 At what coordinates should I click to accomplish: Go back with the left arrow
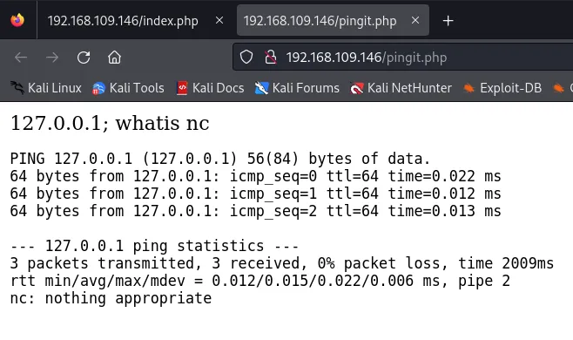pyautogui.click(x=21, y=58)
